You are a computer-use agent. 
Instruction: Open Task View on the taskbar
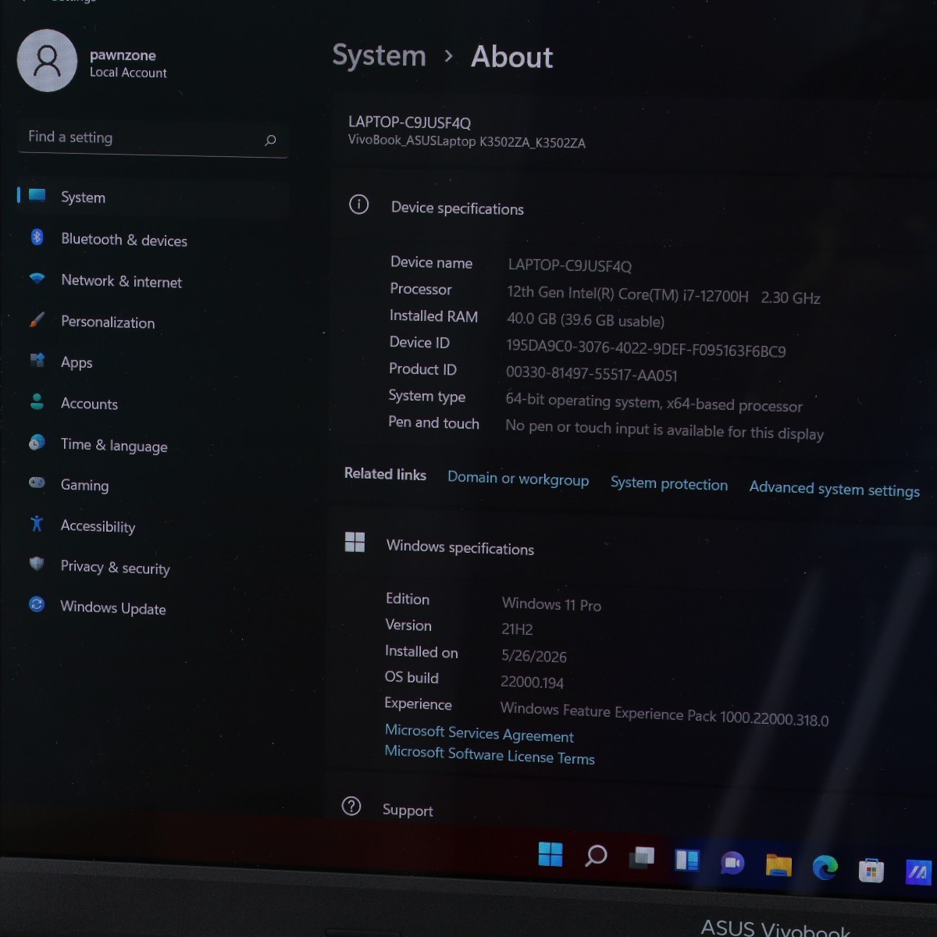point(642,858)
